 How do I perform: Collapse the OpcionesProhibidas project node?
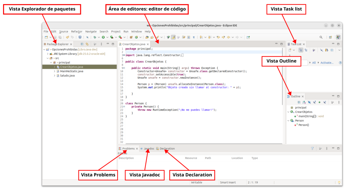coord(44,49)
